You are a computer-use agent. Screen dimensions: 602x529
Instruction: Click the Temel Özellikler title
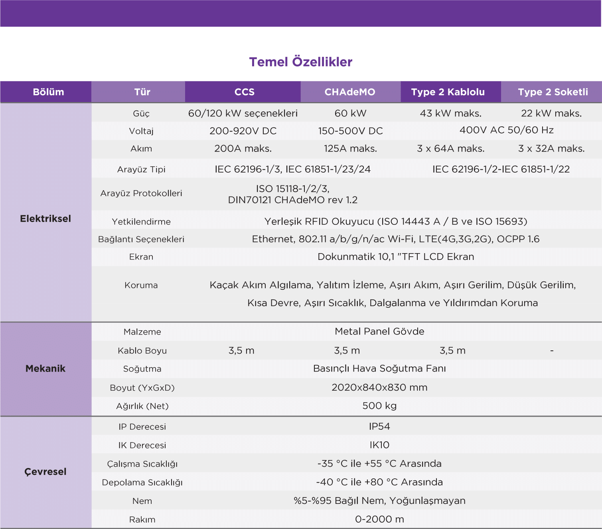click(300, 62)
